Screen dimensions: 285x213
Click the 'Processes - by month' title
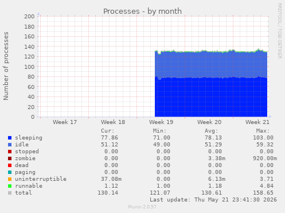142,11
